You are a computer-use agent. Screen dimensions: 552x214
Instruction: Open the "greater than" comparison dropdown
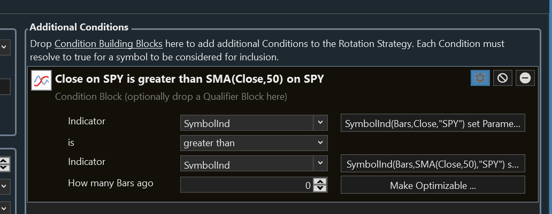coord(254,143)
